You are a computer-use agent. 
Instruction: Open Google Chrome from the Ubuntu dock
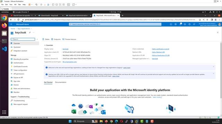[4, 18]
